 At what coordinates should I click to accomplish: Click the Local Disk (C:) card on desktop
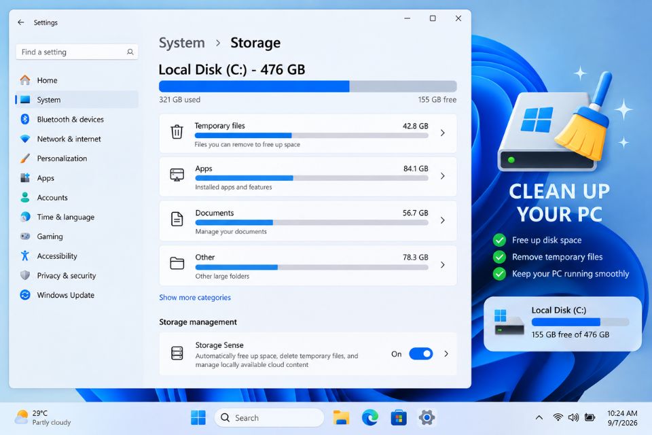tap(562, 324)
